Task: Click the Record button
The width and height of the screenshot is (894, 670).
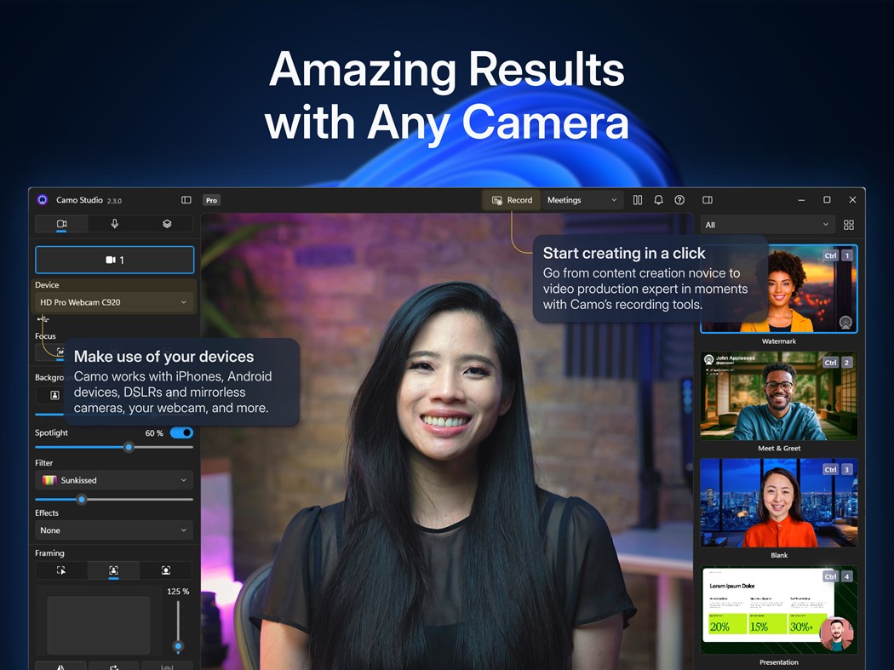Action: pos(512,200)
